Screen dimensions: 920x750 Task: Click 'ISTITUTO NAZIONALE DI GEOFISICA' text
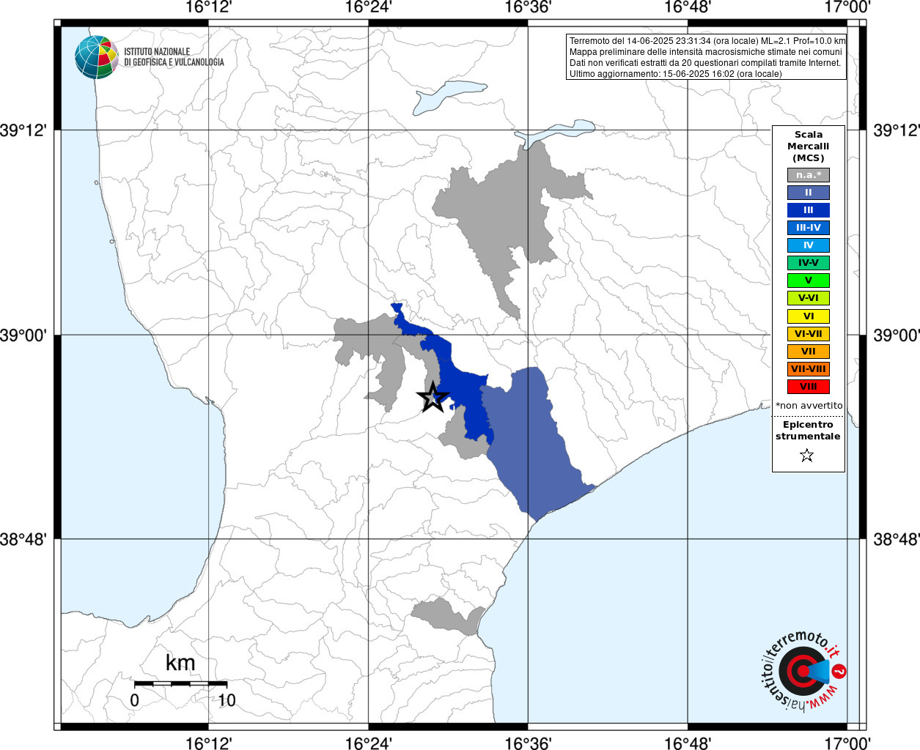(x=174, y=57)
